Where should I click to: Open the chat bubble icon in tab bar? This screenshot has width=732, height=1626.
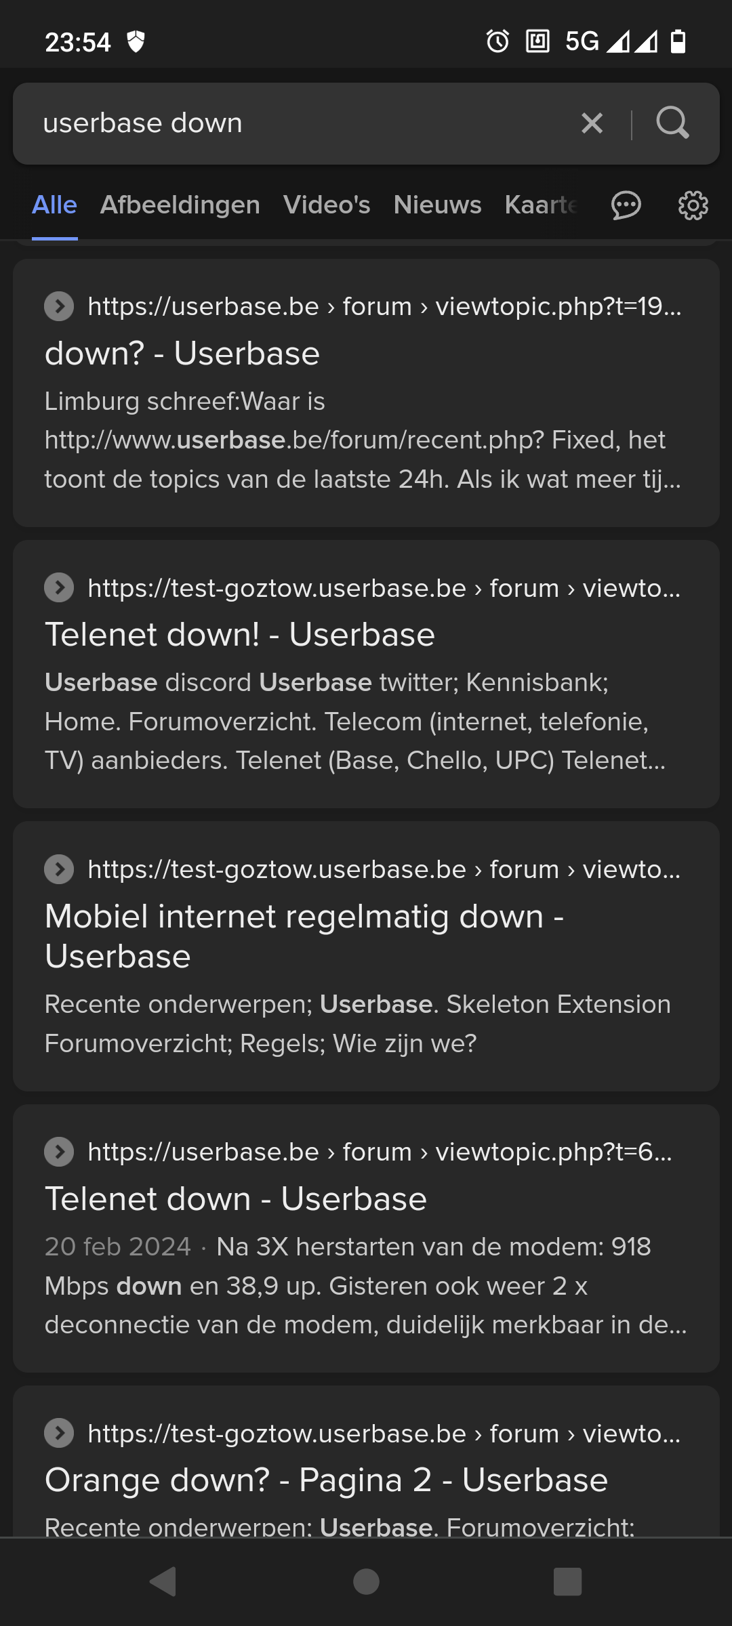click(x=626, y=205)
